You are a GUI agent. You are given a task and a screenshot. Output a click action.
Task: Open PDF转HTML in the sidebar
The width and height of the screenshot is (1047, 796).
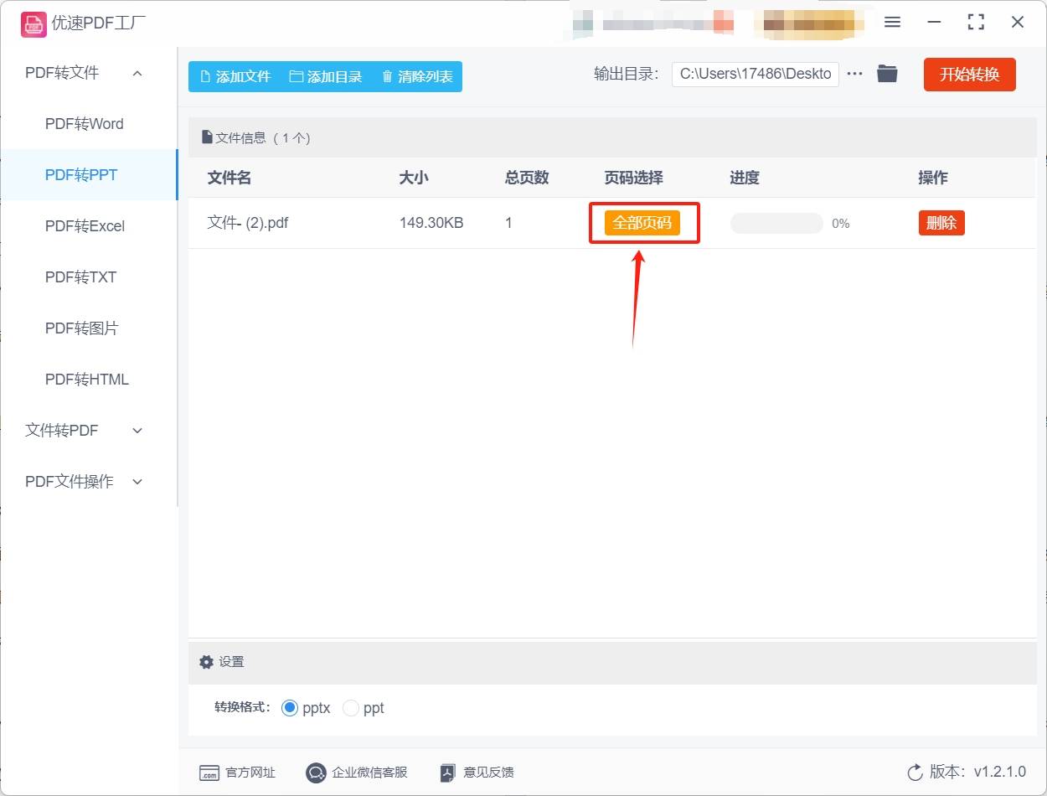(87, 380)
